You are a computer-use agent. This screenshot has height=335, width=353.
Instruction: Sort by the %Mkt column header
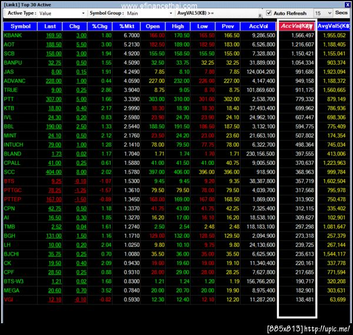point(126,26)
